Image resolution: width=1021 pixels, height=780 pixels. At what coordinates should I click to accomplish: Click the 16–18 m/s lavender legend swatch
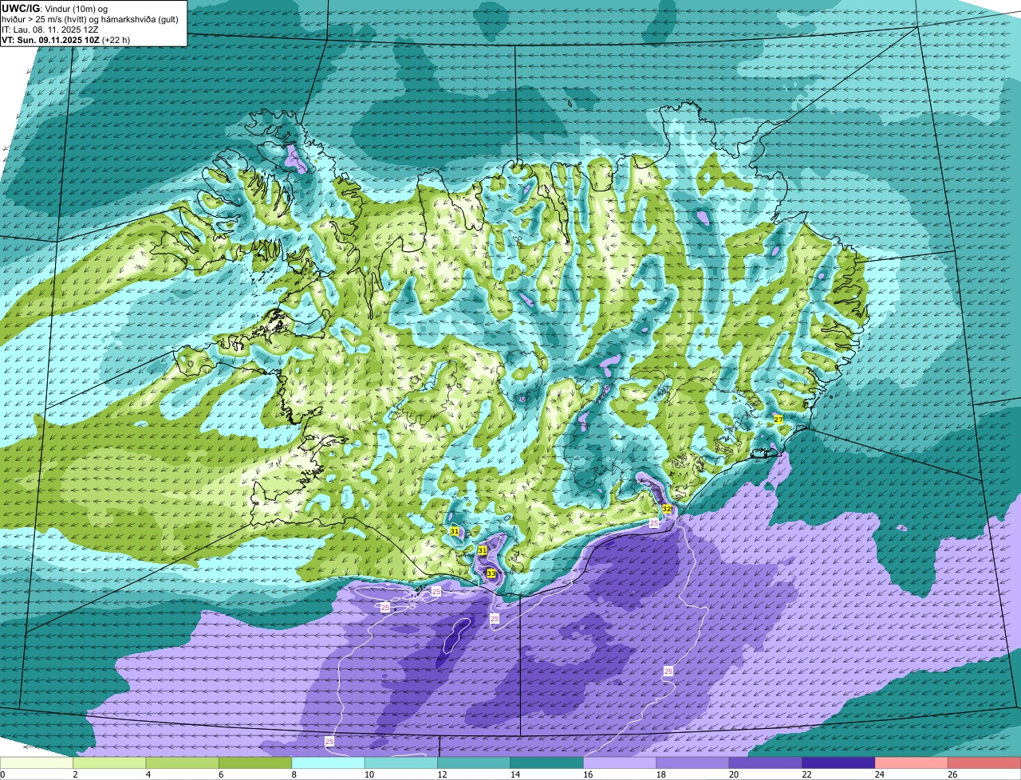tap(620, 763)
